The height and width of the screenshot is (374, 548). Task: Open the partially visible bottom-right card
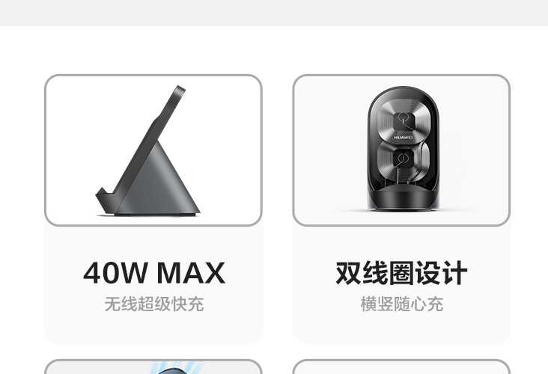(401, 367)
